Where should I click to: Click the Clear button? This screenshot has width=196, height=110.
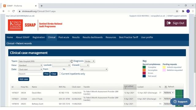[x=54, y=74]
